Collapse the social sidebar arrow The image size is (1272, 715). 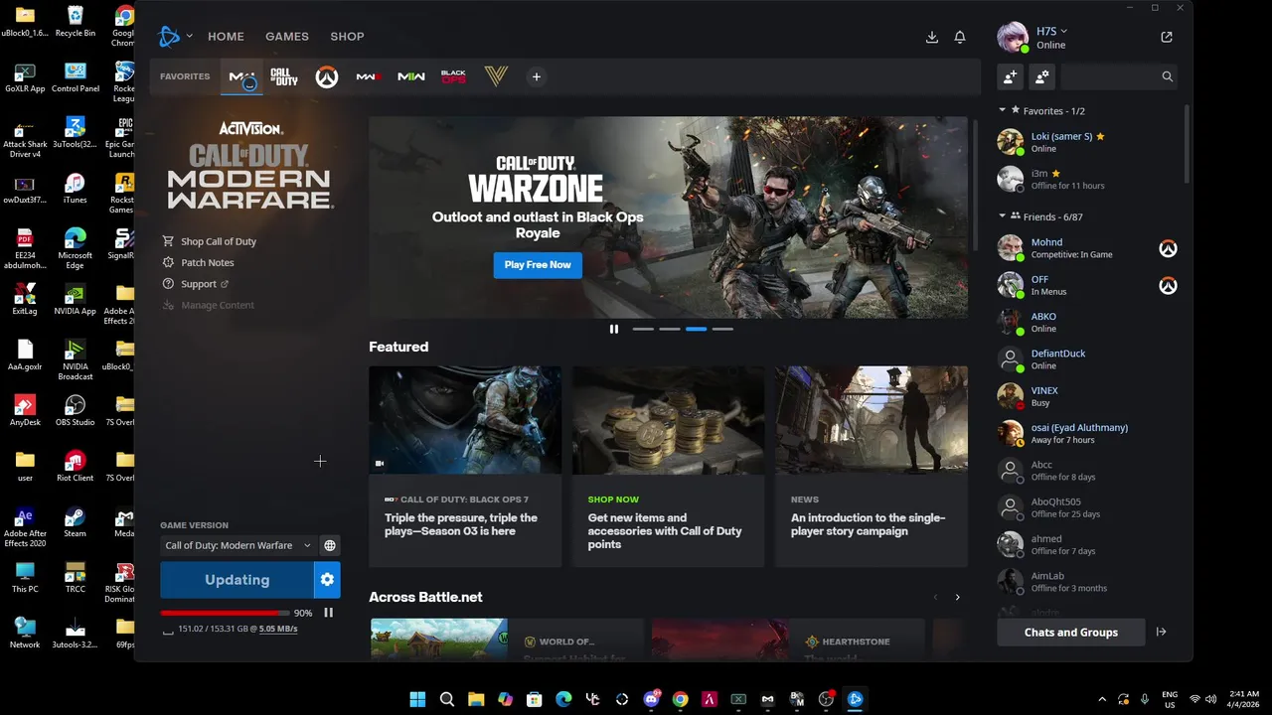pos(1161,633)
